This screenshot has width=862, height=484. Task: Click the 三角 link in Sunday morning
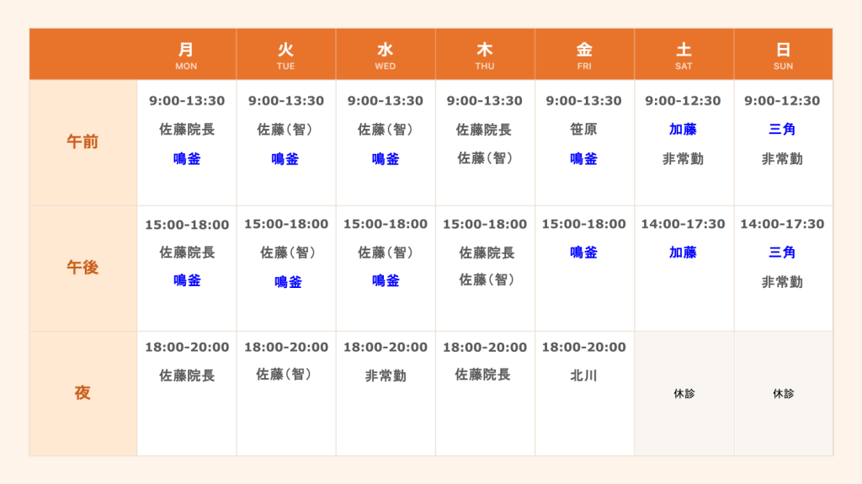click(782, 130)
